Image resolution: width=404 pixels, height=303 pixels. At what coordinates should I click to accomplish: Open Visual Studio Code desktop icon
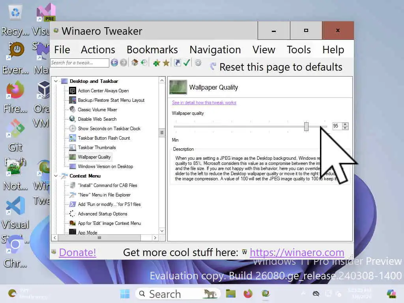15,206
